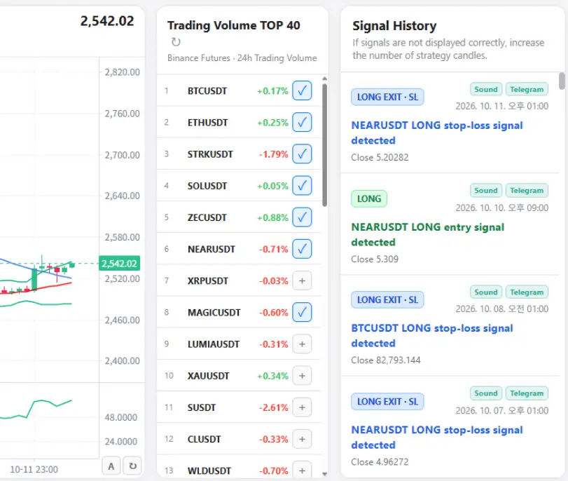568x481 pixels.
Task: Click the volume list scrollbar down arrow
Action: pos(324,474)
